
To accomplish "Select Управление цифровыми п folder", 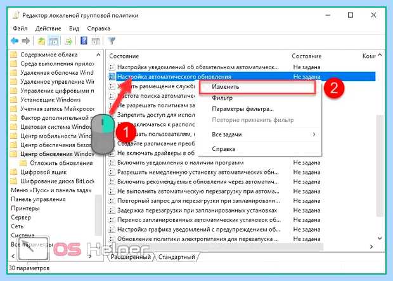I will coord(57,91).
